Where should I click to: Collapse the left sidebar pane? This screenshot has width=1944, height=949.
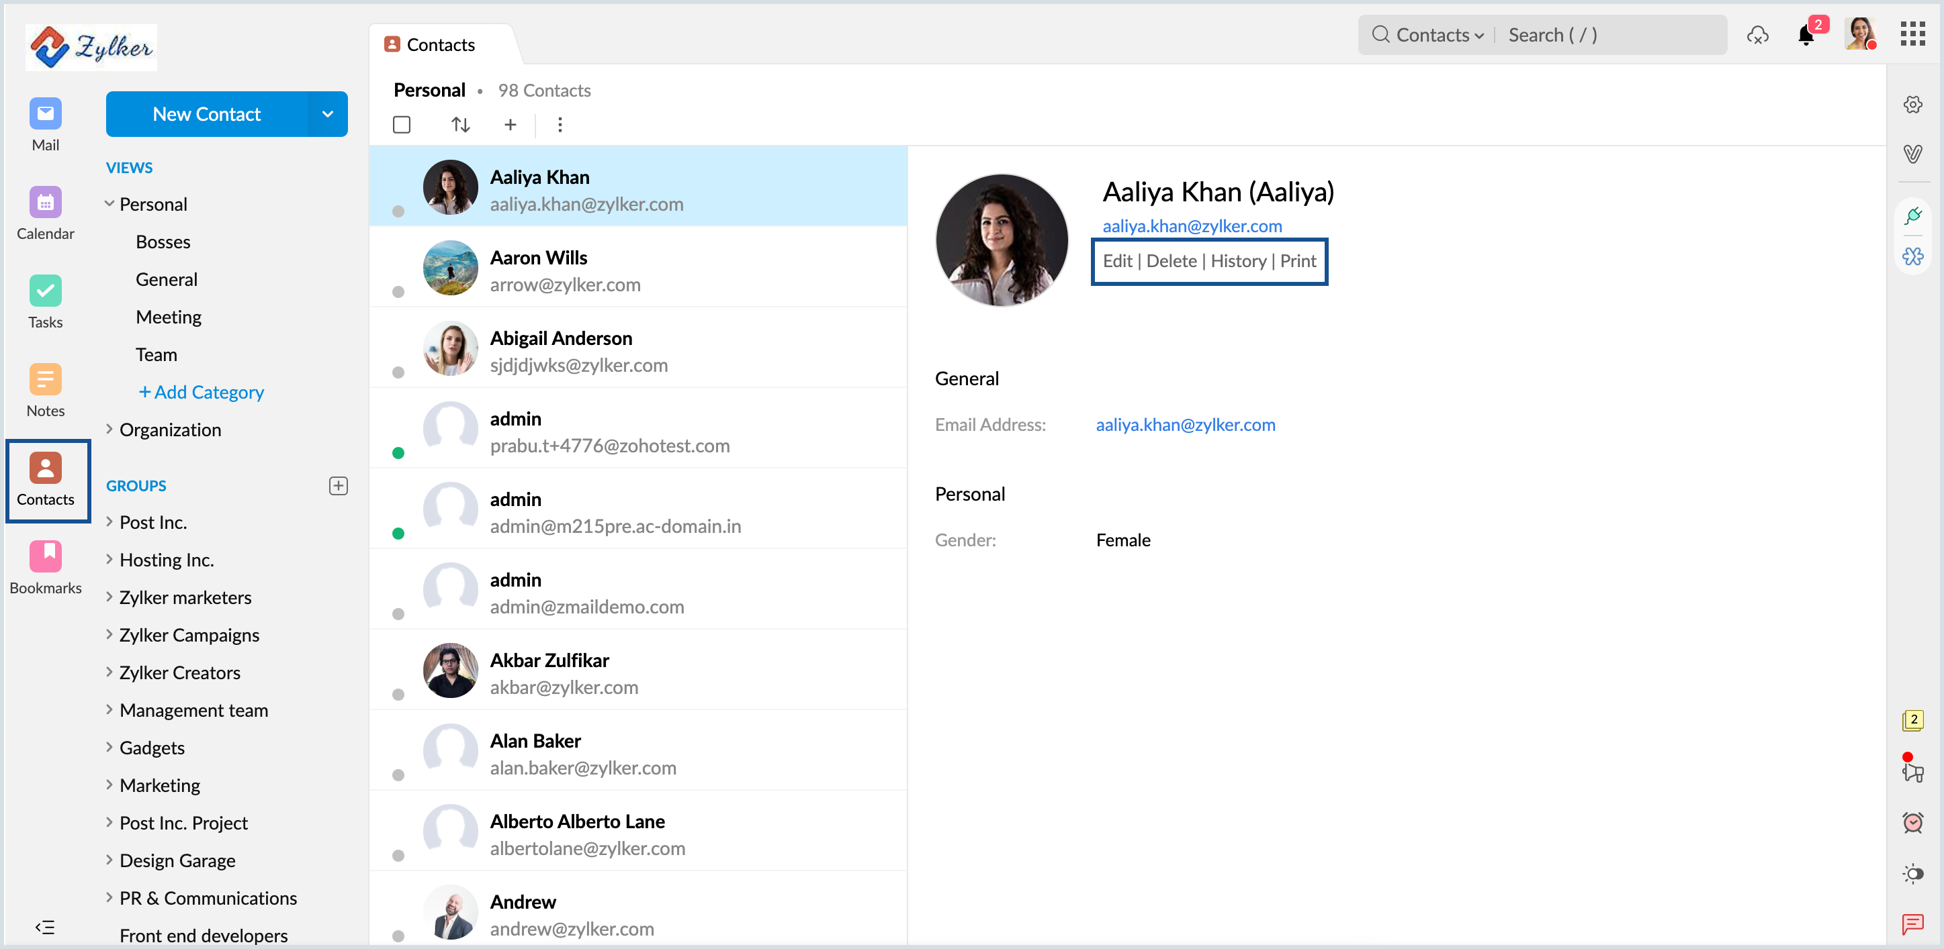45,927
